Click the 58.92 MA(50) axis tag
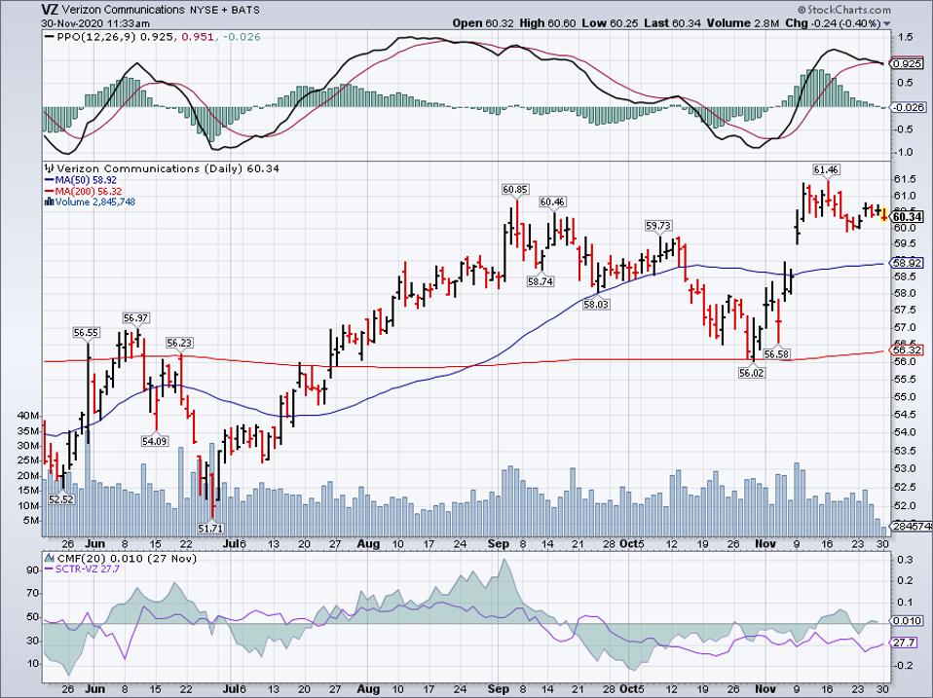The image size is (933, 698). point(908,263)
